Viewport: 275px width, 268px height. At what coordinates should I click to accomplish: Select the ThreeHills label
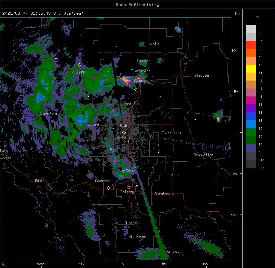click(171, 133)
